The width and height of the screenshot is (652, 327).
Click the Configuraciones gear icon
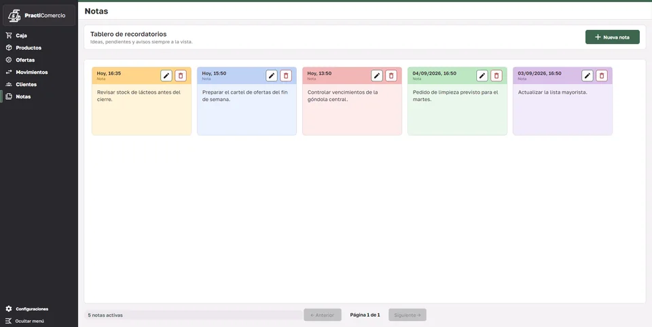click(9, 309)
